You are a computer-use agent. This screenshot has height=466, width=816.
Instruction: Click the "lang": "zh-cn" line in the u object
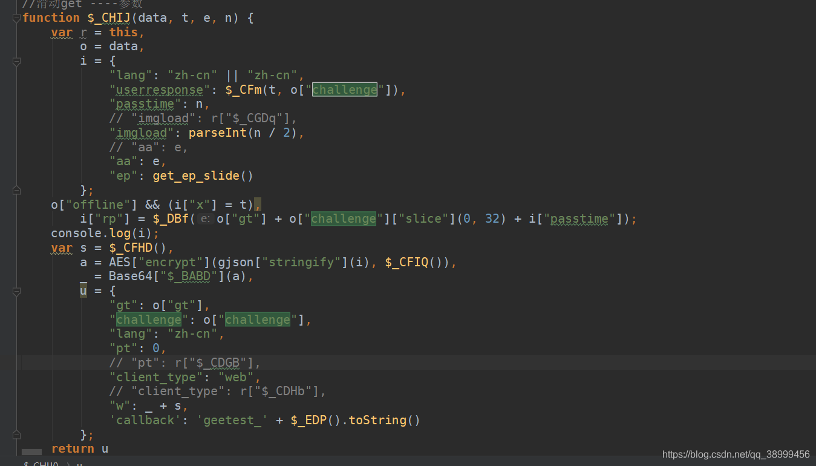167,334
